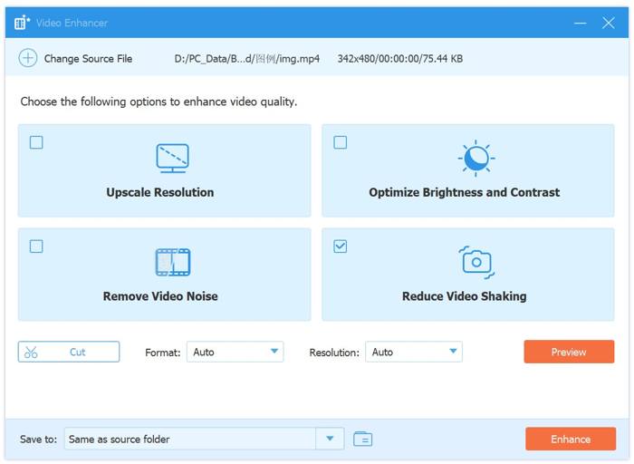Screen dimensions: 634x464
Task: Close the Video Enhancer window
Action: click(x=608, y=23)
